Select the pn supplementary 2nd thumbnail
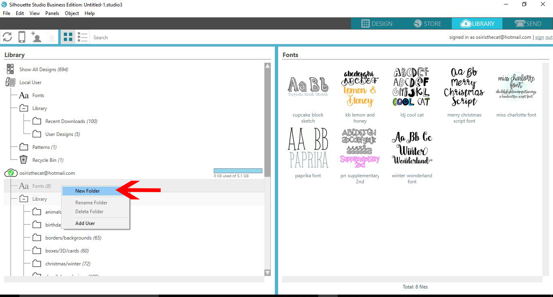The width and height of the screenshot is (553, 297). pos(360,148)
